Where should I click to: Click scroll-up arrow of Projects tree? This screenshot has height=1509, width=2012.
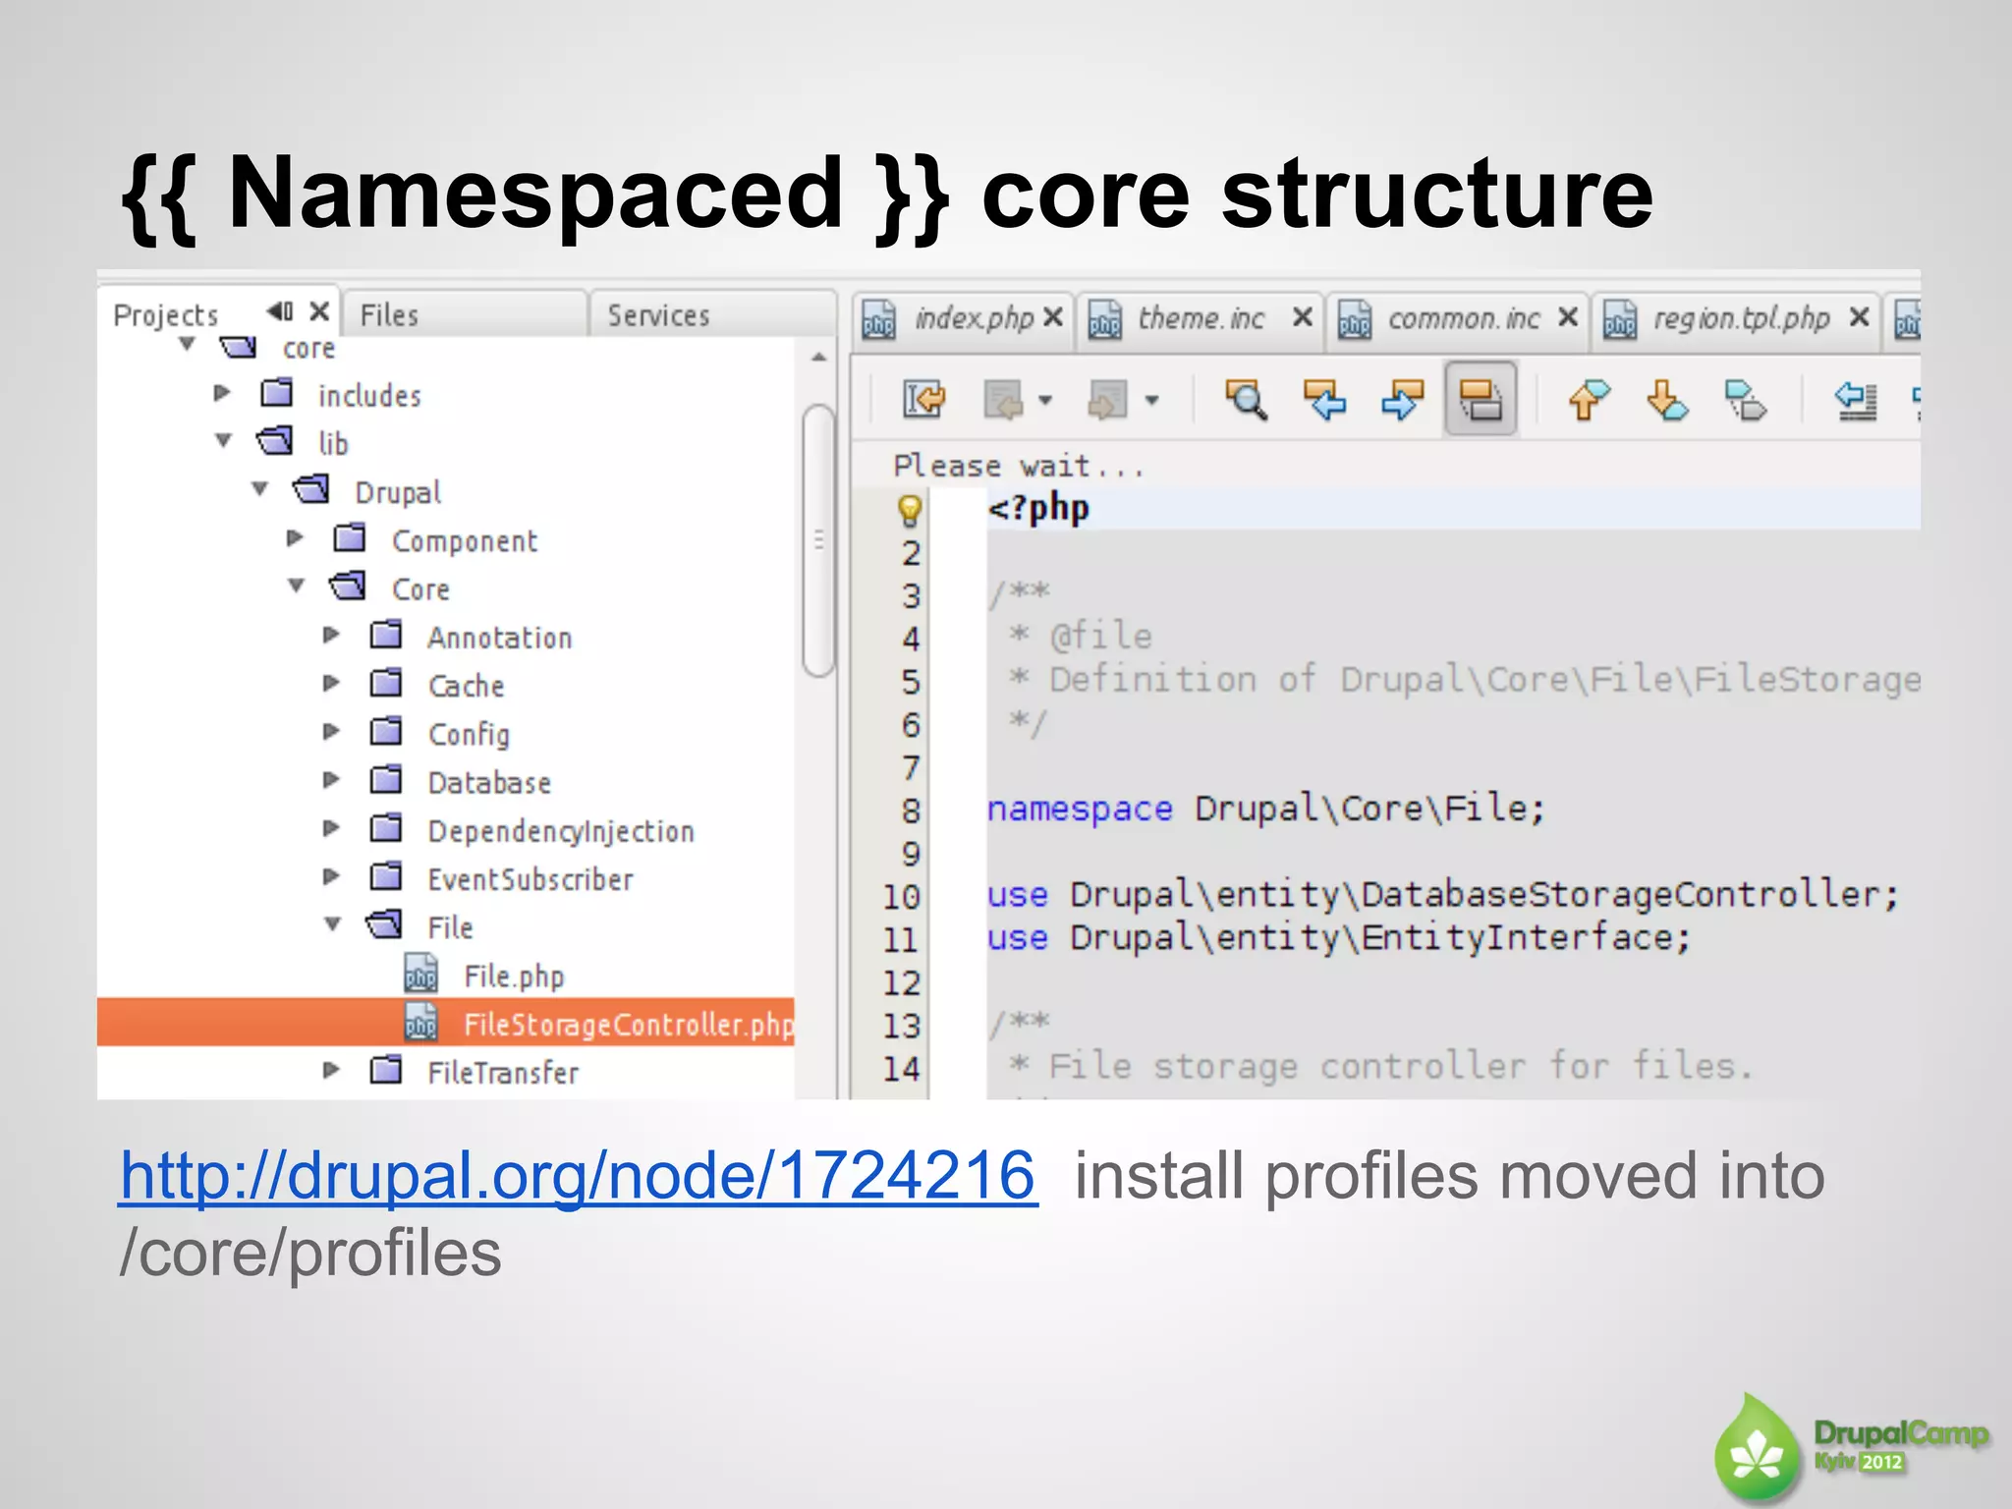[817, 358]
